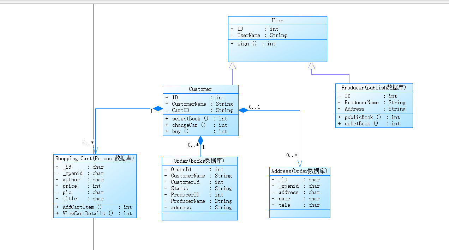Select 'Address : String' in Producer class
Screen dimensions: 449x250
pyautogui.click(x=372, y=109)
